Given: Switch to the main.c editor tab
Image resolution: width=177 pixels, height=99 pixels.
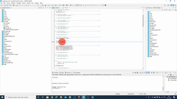Looking at the screenshot, I should pyautogui.click(x=66, y=8).
